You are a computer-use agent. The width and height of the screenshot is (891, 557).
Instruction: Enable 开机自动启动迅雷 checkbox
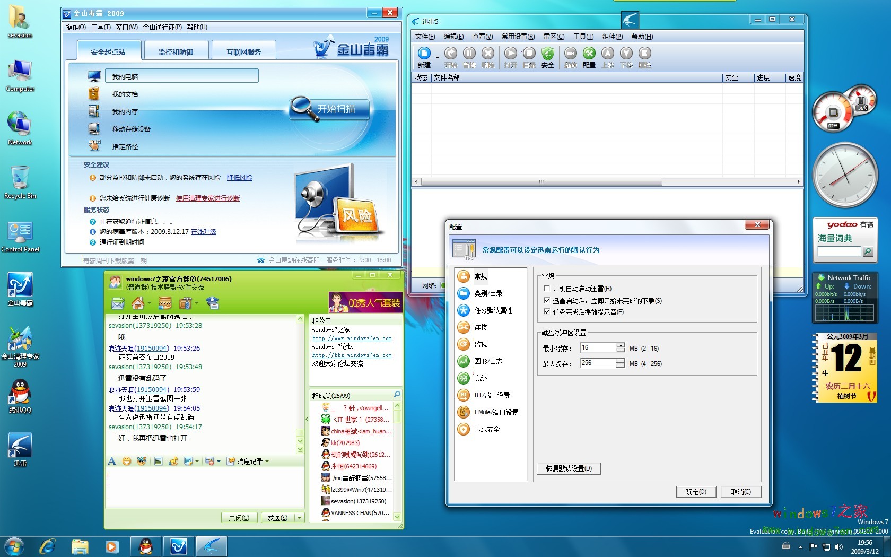pos(547,289)
